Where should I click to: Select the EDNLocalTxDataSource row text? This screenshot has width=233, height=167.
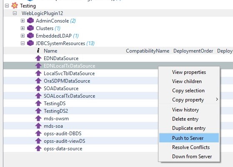click(69, 66)
